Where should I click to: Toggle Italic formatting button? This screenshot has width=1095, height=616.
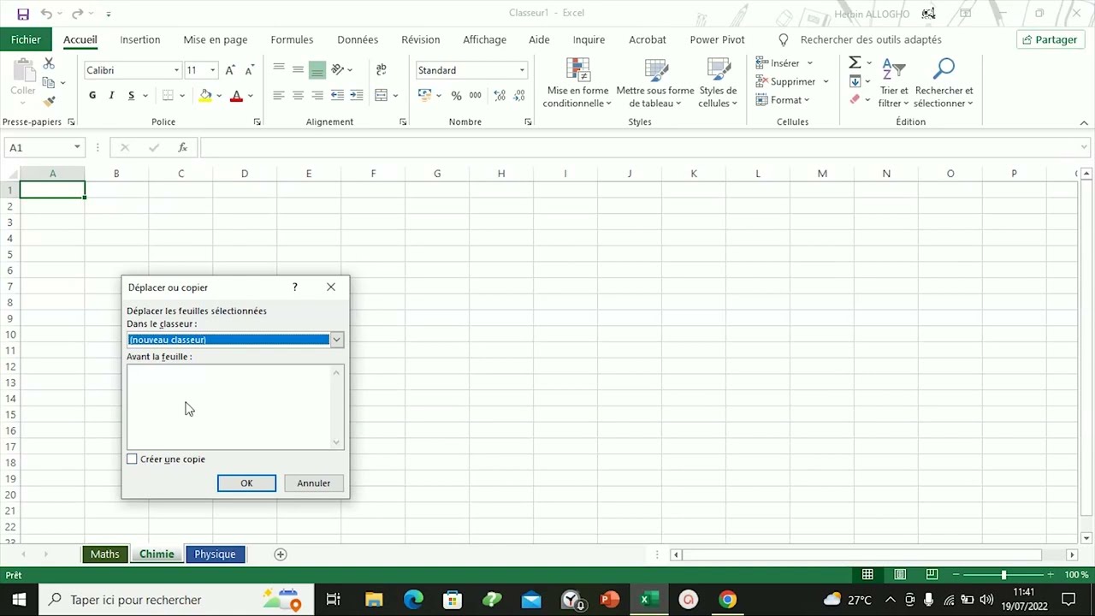(111, 96)
